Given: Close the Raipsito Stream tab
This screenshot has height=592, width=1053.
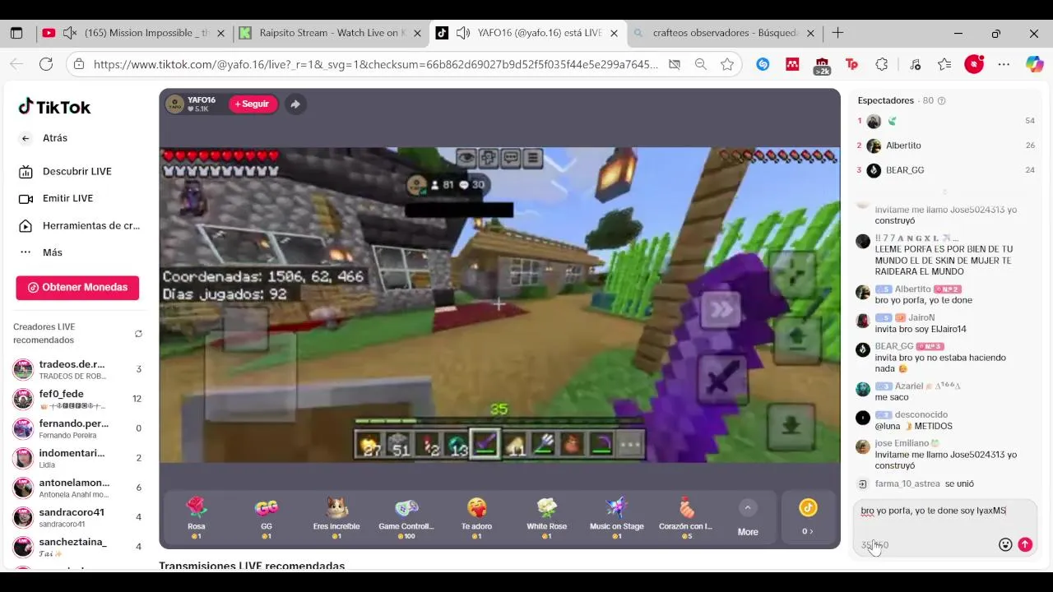Looking at the screenshot, I should 417,33.
